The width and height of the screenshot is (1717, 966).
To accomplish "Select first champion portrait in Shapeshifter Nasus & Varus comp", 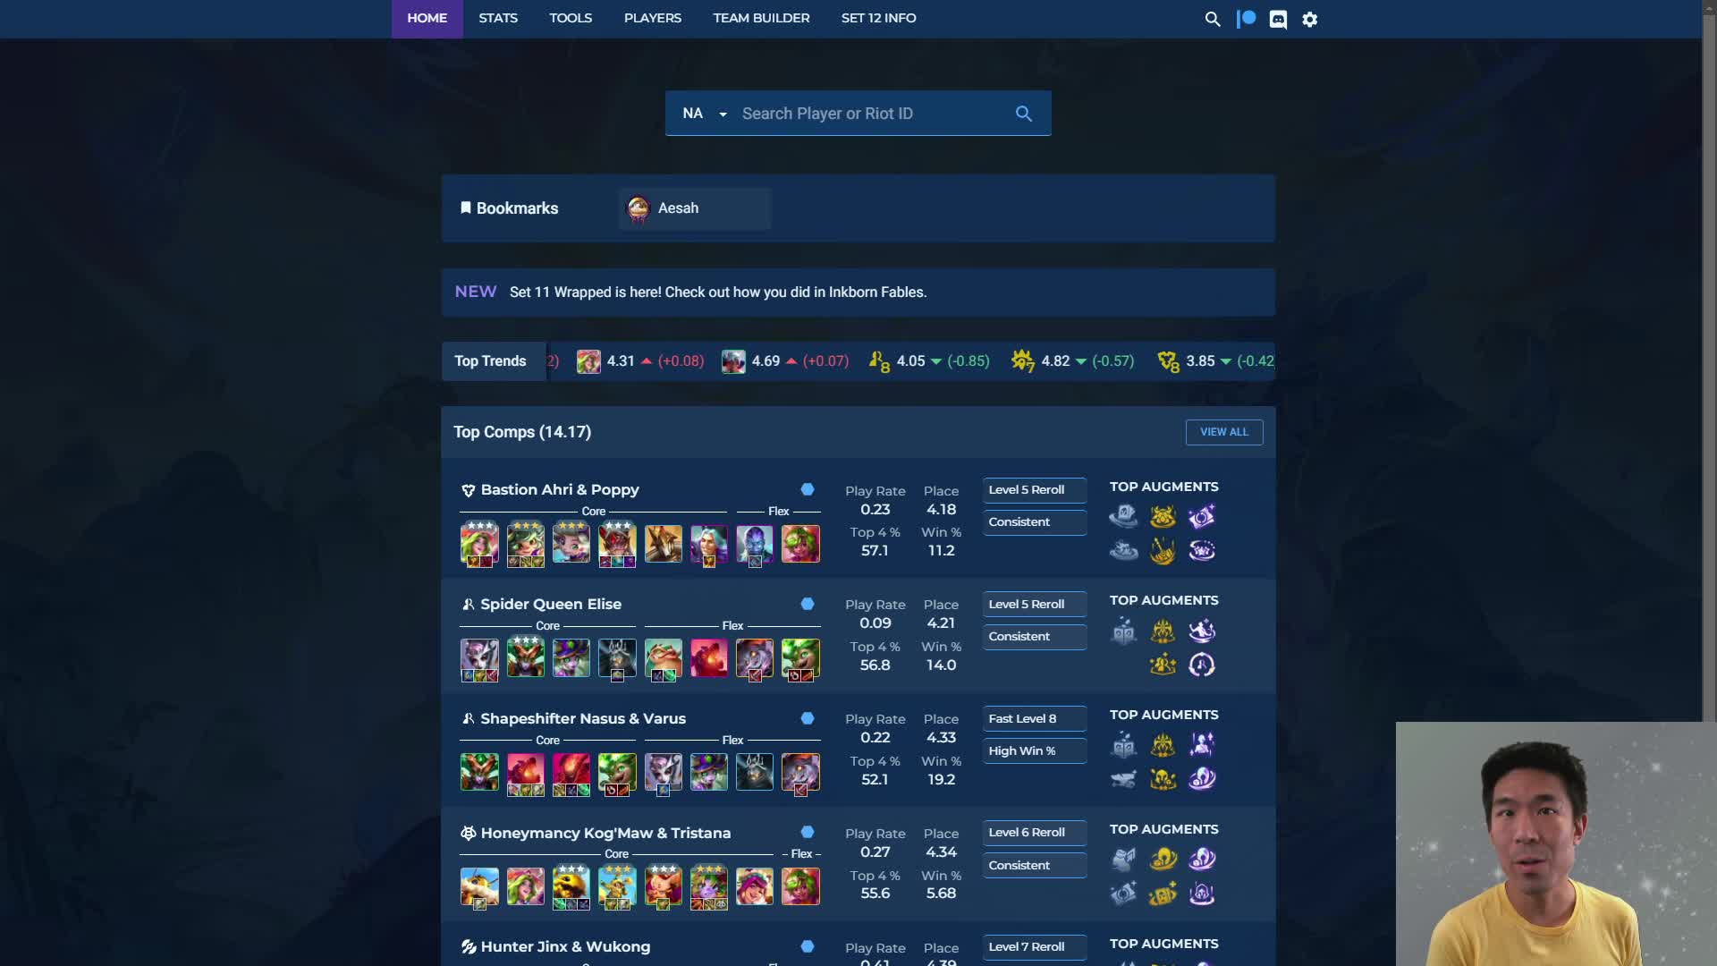I will tap(479, 772).
